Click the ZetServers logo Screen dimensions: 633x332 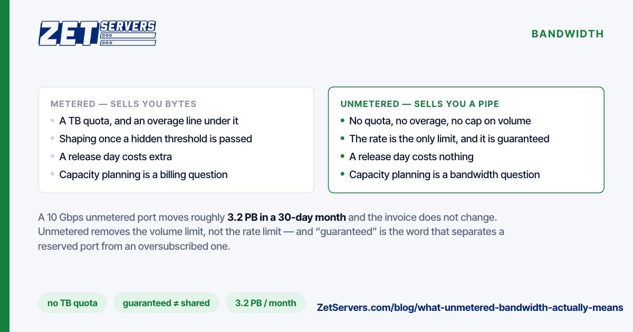(x=97, y=33)
